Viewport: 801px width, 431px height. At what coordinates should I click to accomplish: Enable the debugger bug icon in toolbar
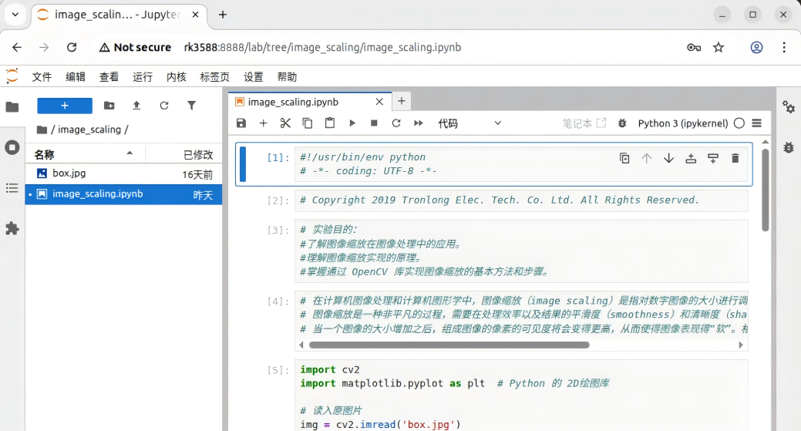point(622,123)
